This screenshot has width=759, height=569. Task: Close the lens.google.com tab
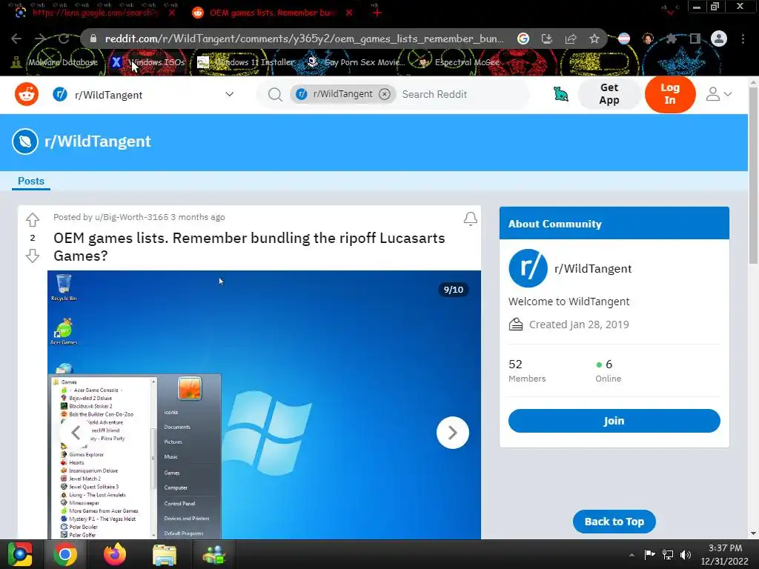pos(172,13)
